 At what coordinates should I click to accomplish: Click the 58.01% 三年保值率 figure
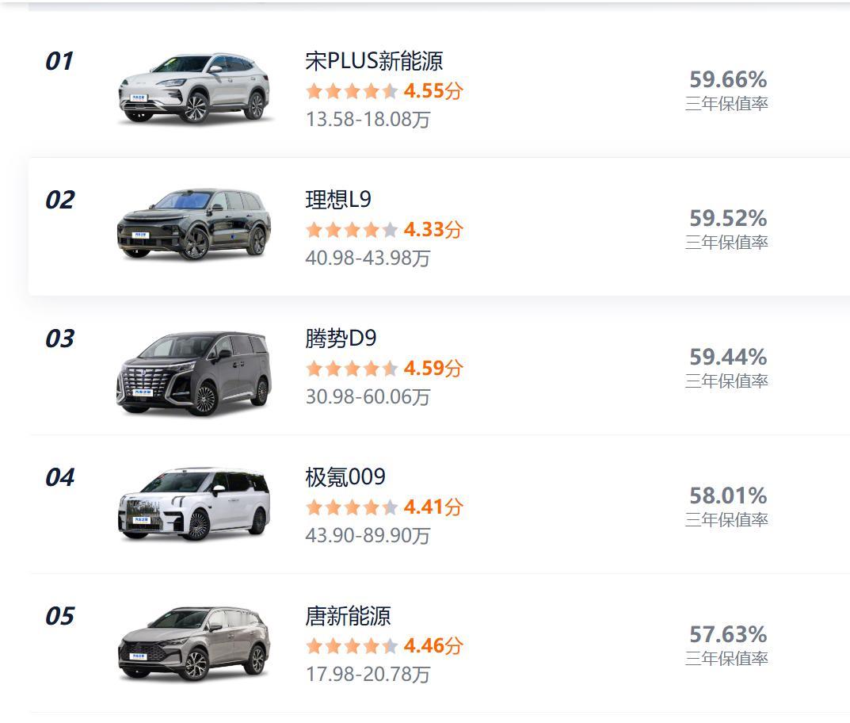click(x=727, y=495)
